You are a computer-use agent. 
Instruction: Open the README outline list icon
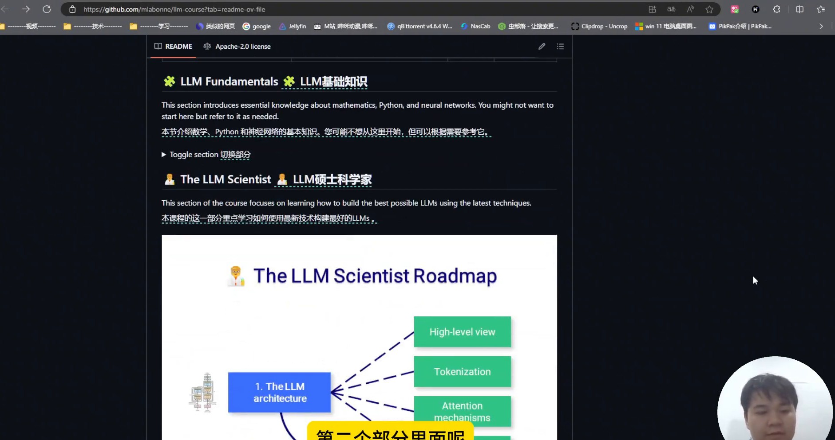point(560,47)
